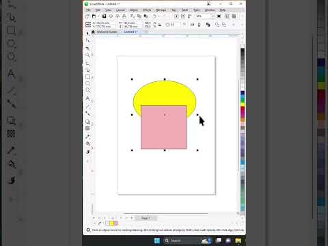Select the Crop tool
The image size is (328, 246).
coord(87,49)
